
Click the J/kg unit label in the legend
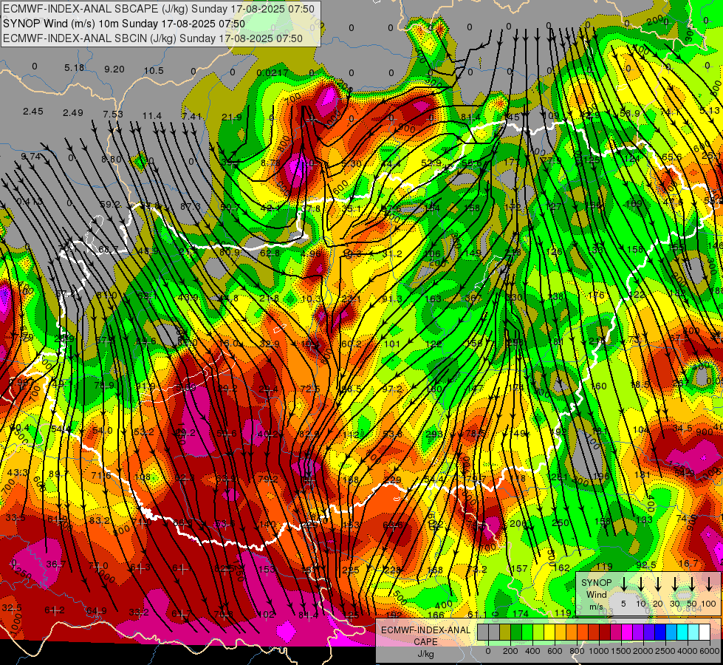425,654
